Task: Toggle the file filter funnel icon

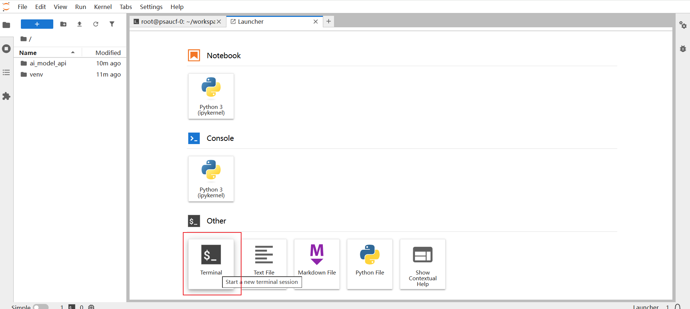Action: (x=112, y=24)
